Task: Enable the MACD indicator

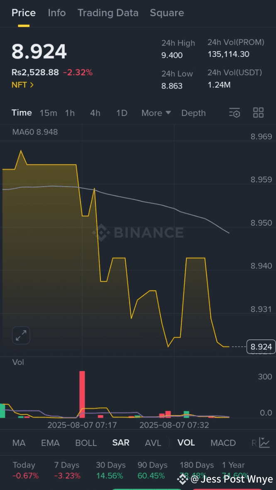Action: click(x=223, y=443)
